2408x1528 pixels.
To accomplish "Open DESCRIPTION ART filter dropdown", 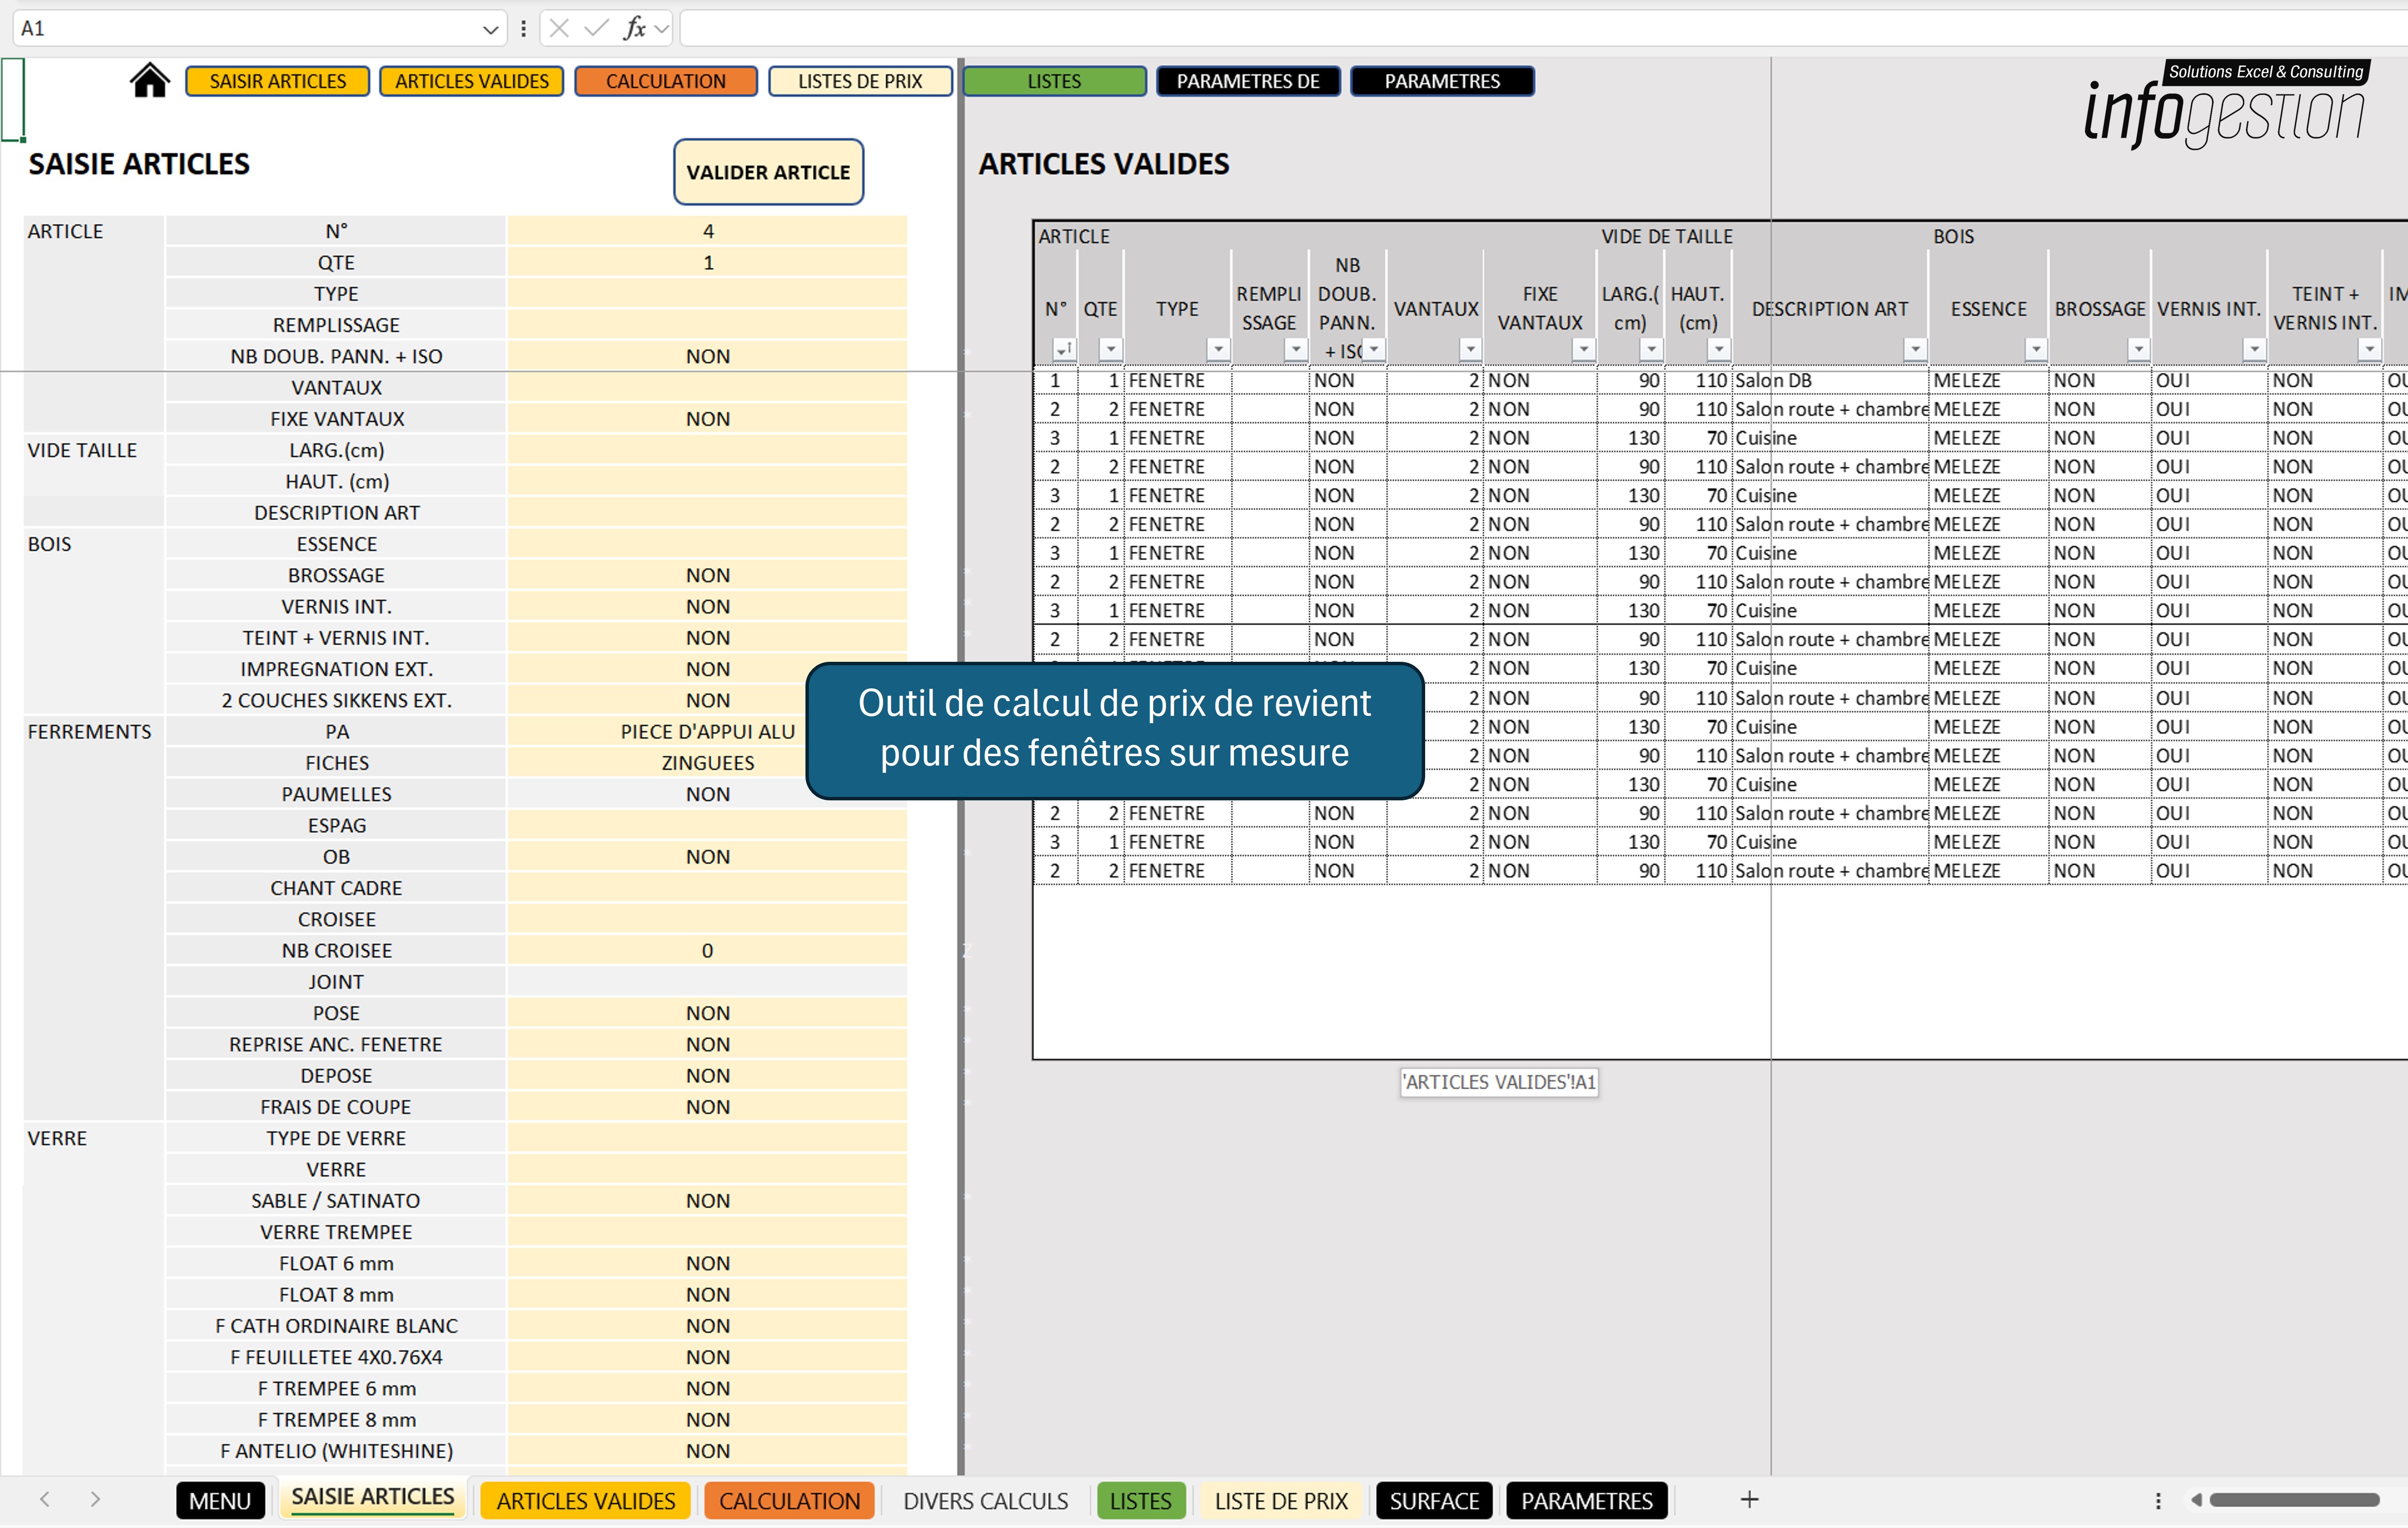I will point(1914,349).
